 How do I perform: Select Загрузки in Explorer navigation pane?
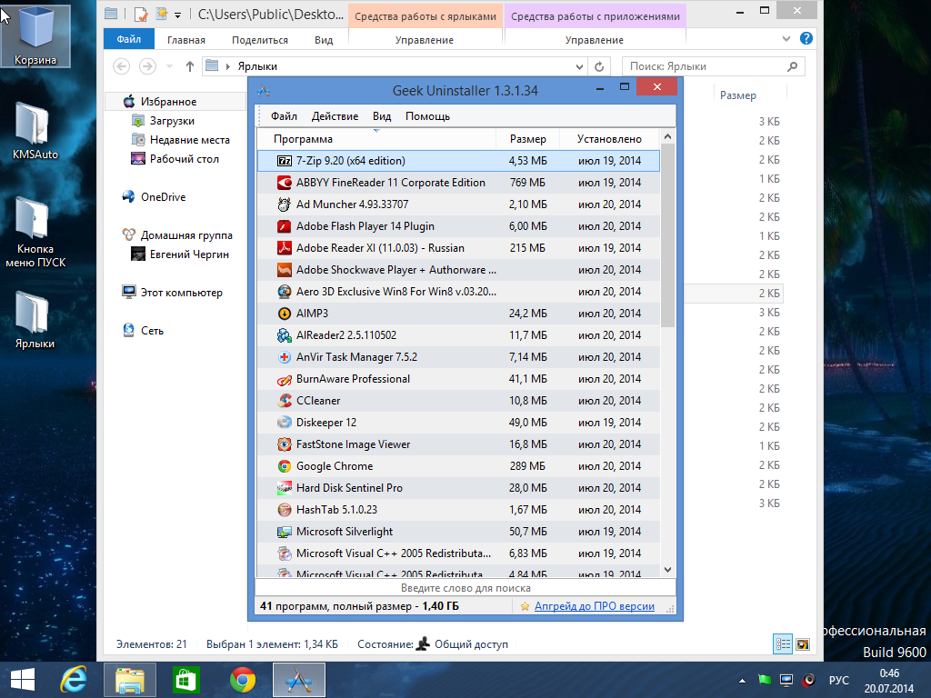coord(172,121)
